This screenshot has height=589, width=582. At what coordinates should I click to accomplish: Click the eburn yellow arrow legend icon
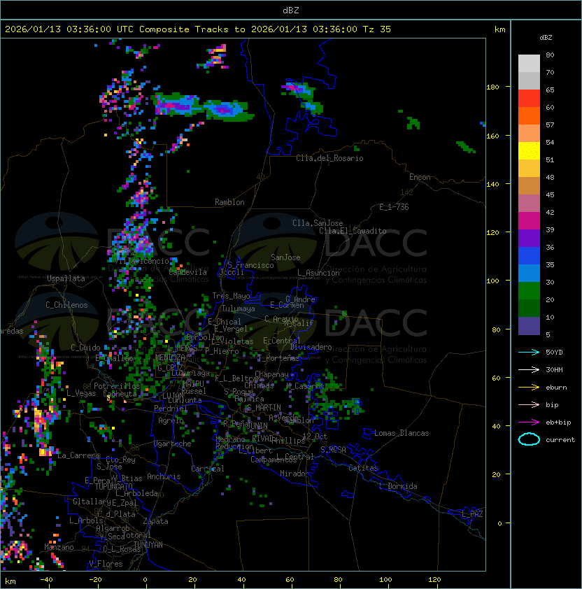[x=529, y=388]
